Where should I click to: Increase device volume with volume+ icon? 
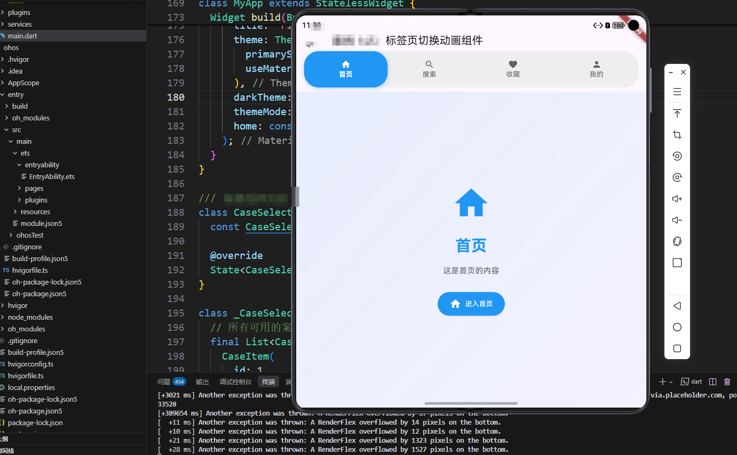coord(677,198)
